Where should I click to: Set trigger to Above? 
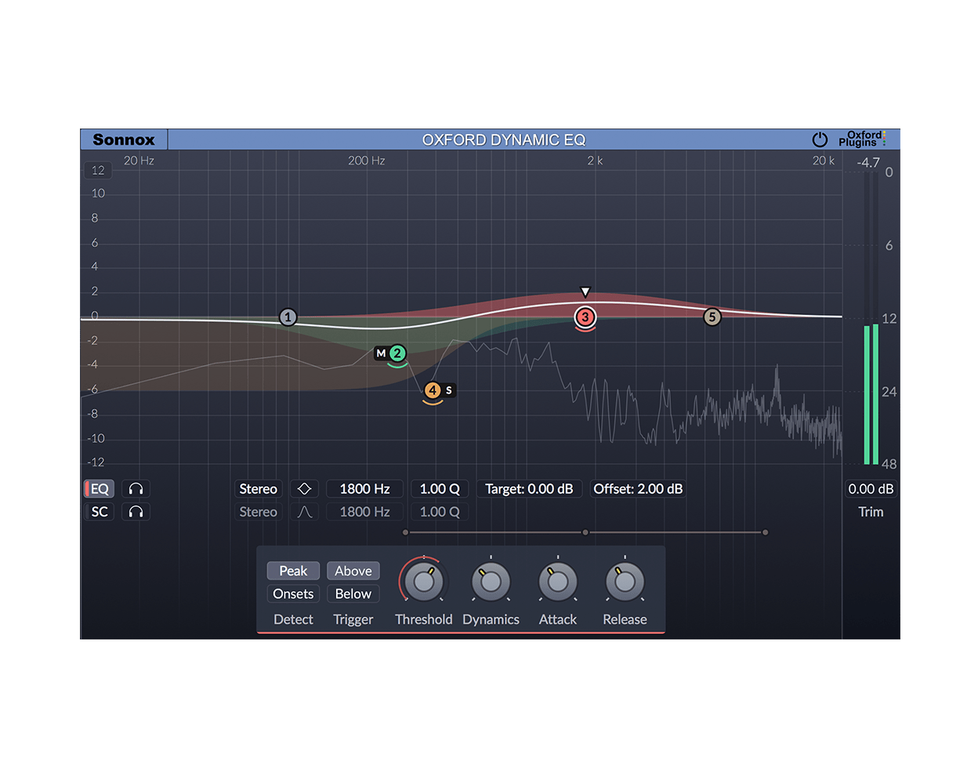pos(353,571)
